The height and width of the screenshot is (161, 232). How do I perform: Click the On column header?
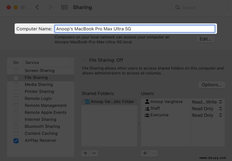coord(16,63)
